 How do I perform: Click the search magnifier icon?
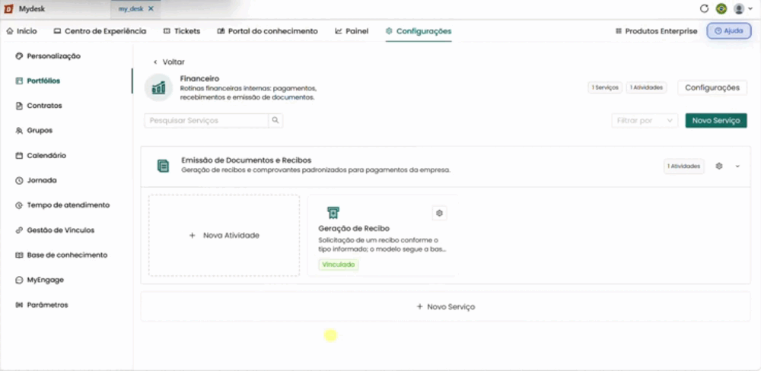coord(275,121)
